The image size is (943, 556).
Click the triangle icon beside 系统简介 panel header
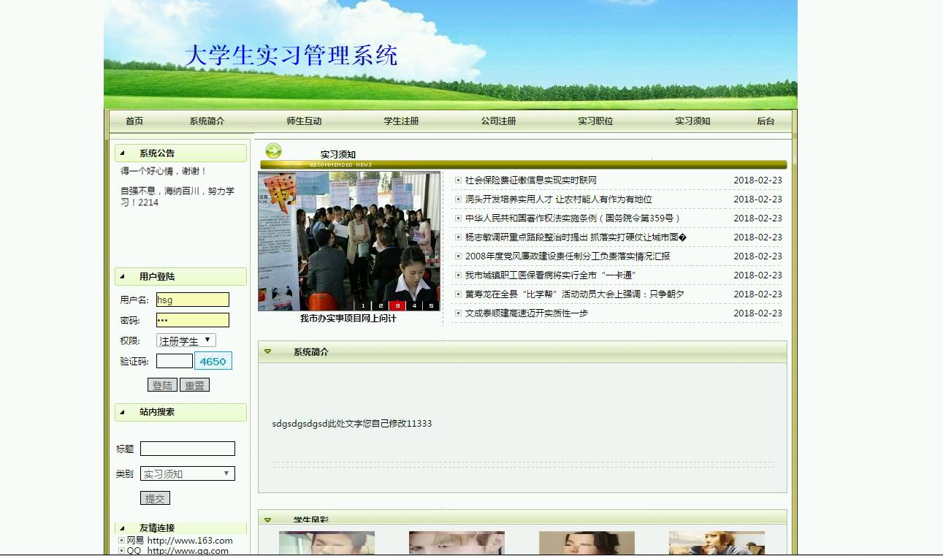tap(268, 351)
